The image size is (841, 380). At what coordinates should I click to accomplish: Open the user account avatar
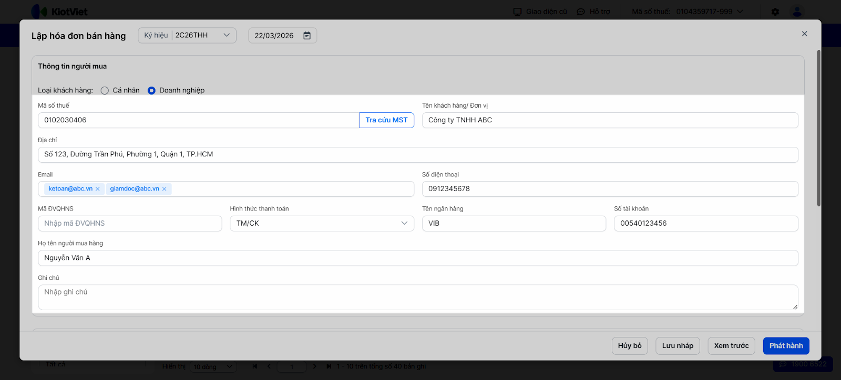(x=797, y=12)
